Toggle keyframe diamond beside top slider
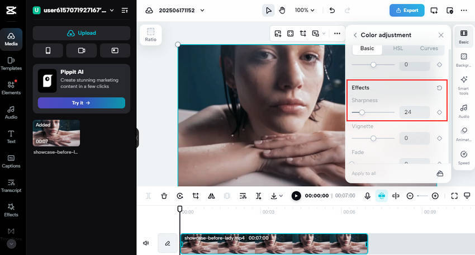The image size is (475, 255). pyautogui.click(x=439, y=64)
